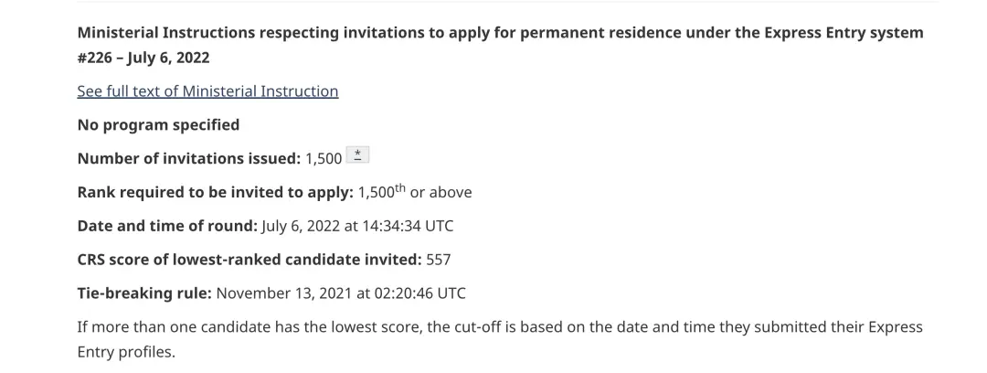
Task: Click the "Rank required to be invited" label
Action: point(216,192)
